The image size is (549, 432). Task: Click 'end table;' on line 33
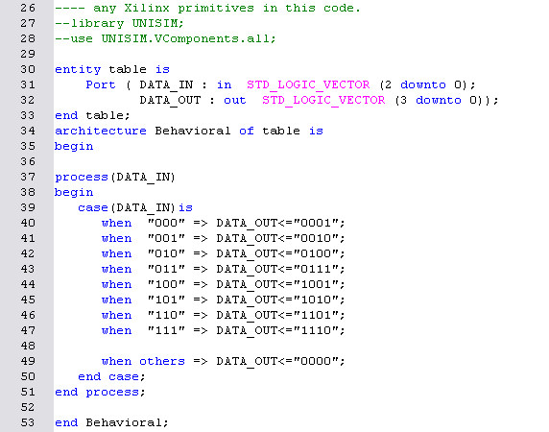coord(92,115)
